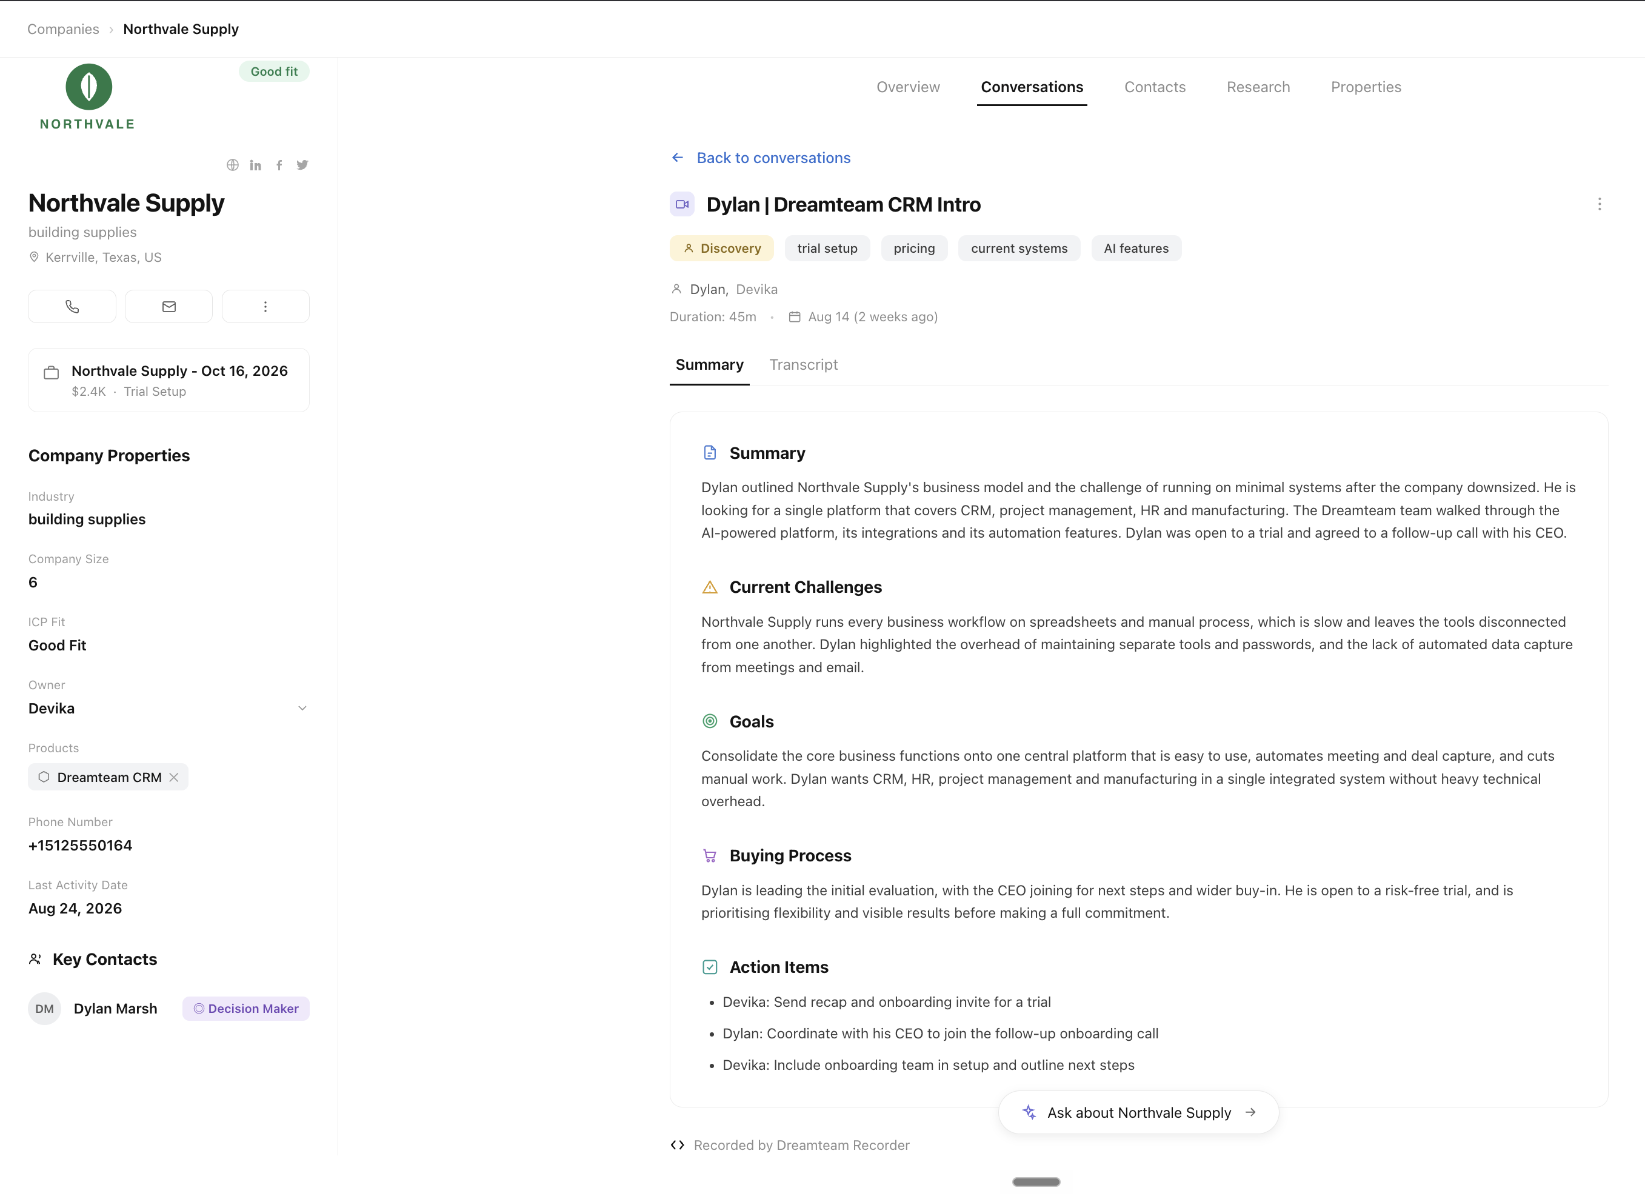Navigate to Companies breadcrumb
This screenshot has width=1645, height=1199.
point(63,29)
